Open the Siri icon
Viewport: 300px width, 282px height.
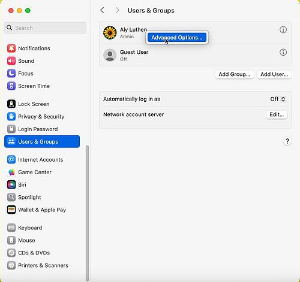[11, 184]
